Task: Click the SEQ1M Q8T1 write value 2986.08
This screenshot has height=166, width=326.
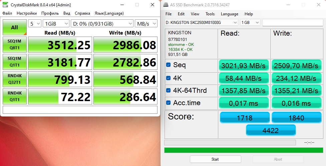Action: (125, 45)
